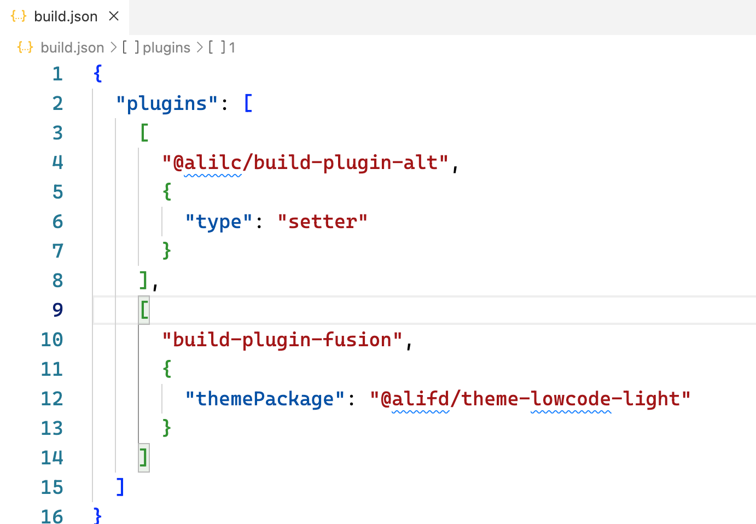The image size is (756, 524).
Task: Click the "@alilc/build-plugin-alt" string
Action: pyautogui.click(x=305, y=162)
